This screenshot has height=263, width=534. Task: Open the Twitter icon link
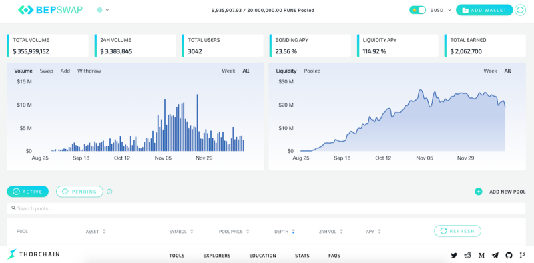click(454, 255)
